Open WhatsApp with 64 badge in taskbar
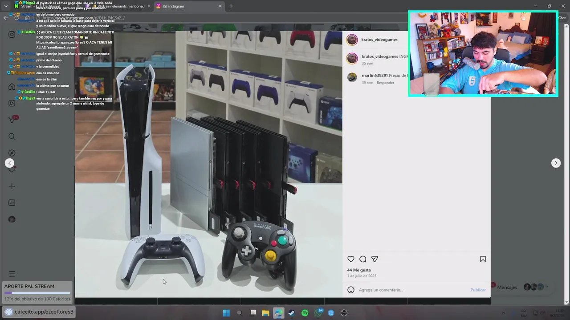The width and height of the screenshot is (570, 320). pos(318,313)
